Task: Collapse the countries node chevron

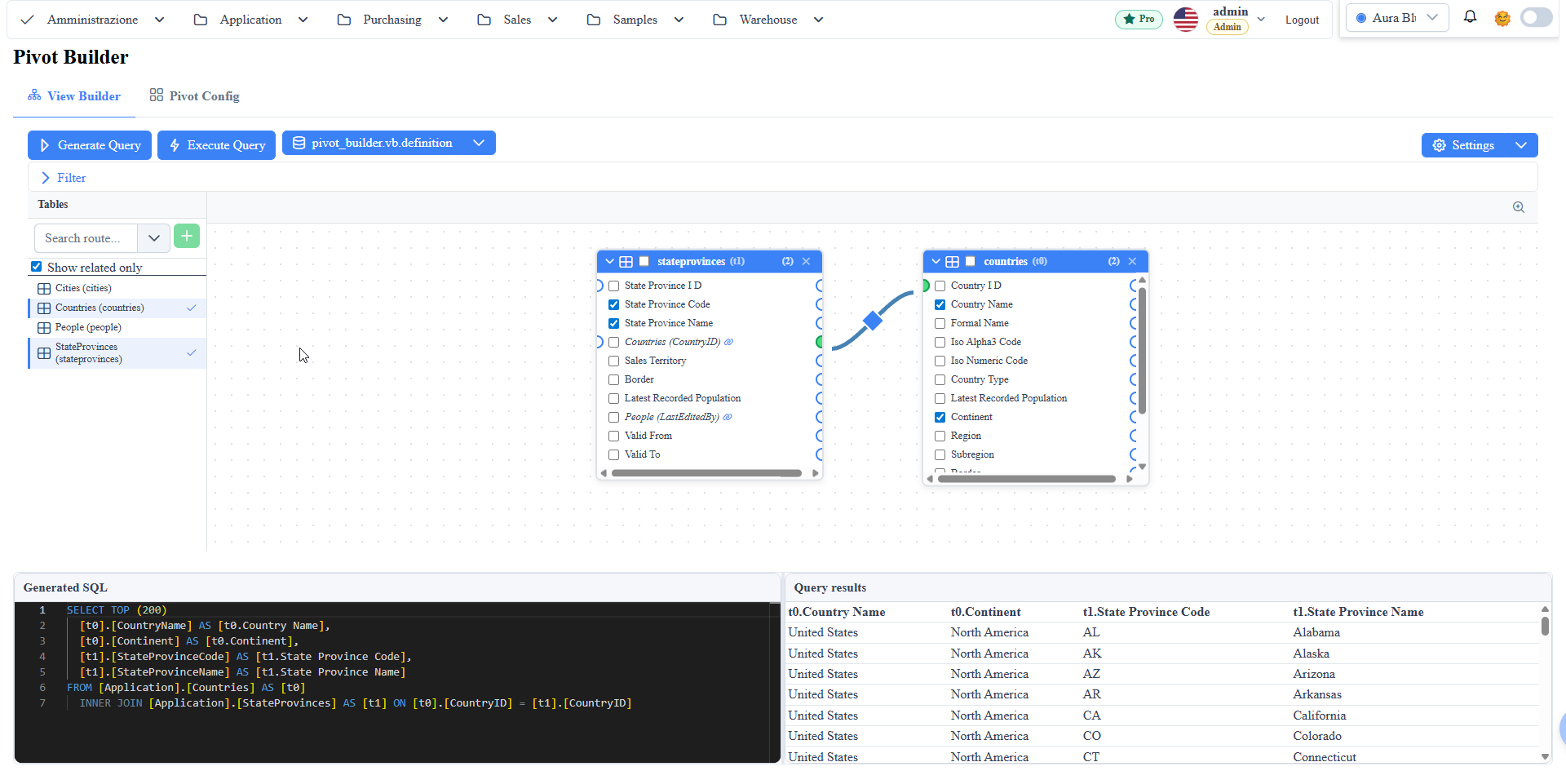Action: (x=936, y=261)
